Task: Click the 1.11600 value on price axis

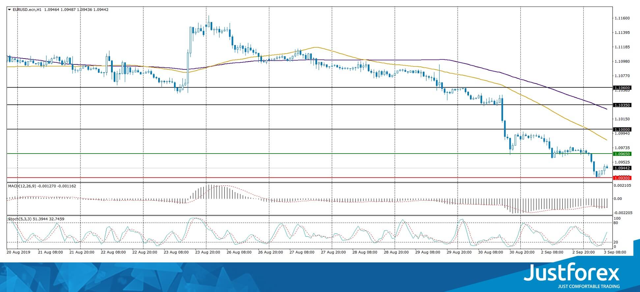Action: click(x=622, y=18)
